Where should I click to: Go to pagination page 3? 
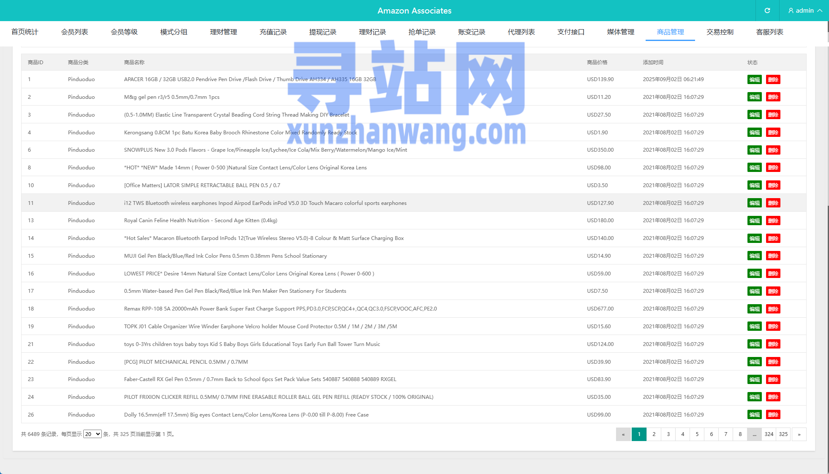click(668, 434)
